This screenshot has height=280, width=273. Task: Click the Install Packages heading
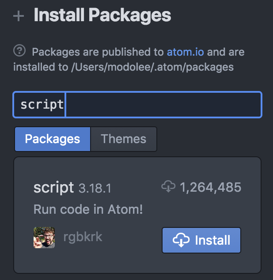tap(102, 15)
